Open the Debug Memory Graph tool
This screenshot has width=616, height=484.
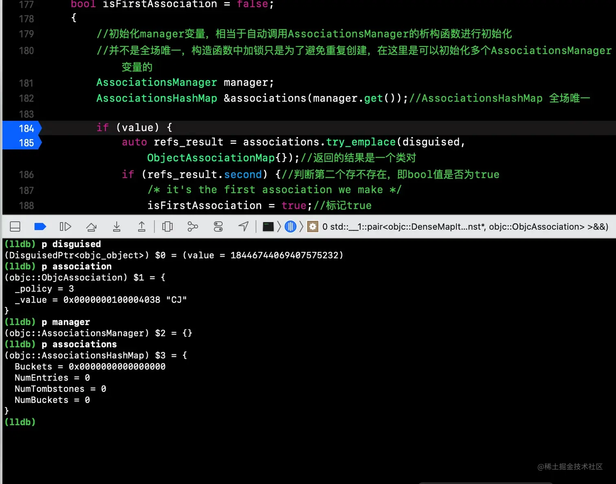pos(193,227)
